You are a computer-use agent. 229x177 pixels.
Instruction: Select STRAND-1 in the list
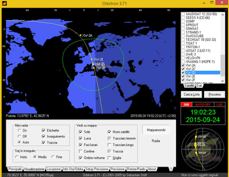[x=193, y=32]
